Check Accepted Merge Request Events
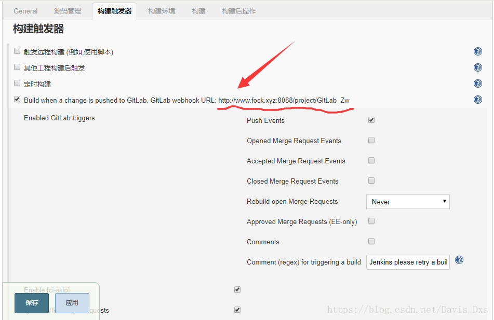494x320 pixels. tap(371, 160)
